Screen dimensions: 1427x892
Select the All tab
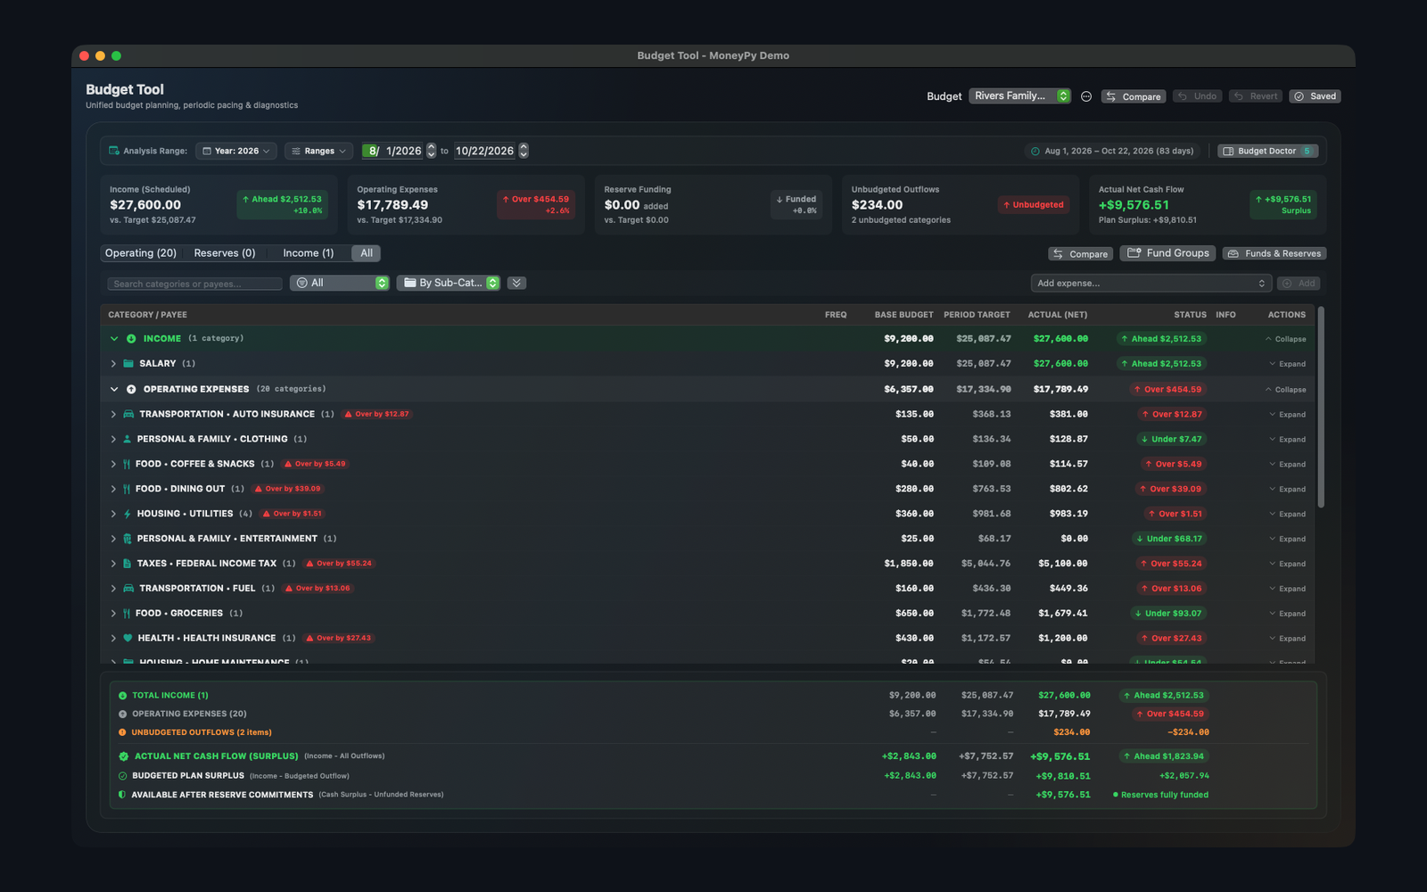(367, 253)
